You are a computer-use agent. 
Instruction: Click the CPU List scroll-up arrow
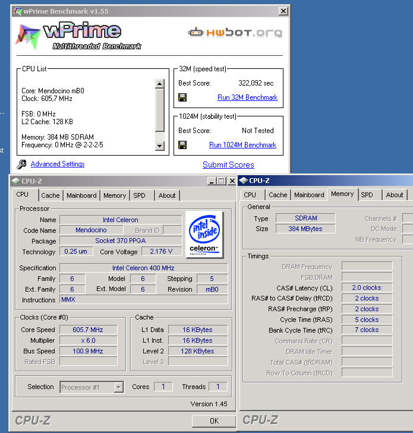click(x=160, y=84)
